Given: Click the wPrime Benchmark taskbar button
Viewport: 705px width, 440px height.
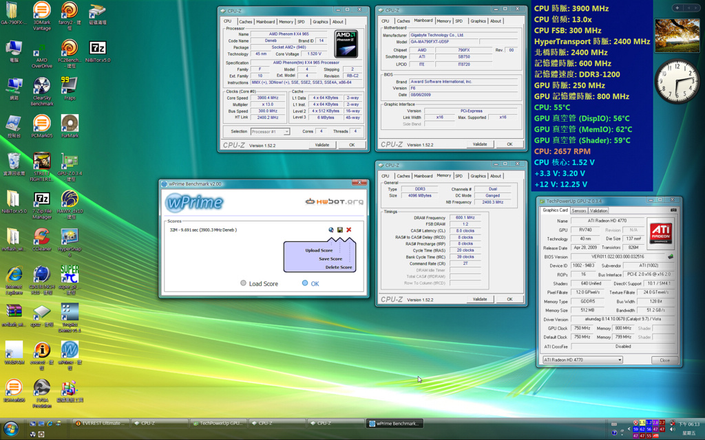Looking at the screenshot, I should pyautogui.click(x=394, y=423).
